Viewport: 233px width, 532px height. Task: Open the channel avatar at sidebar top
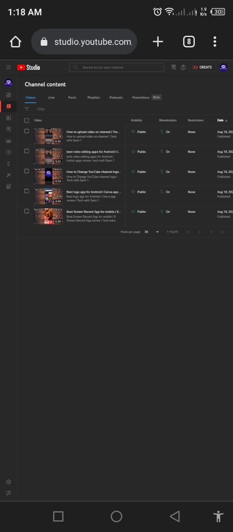click(x=8, y=82)
